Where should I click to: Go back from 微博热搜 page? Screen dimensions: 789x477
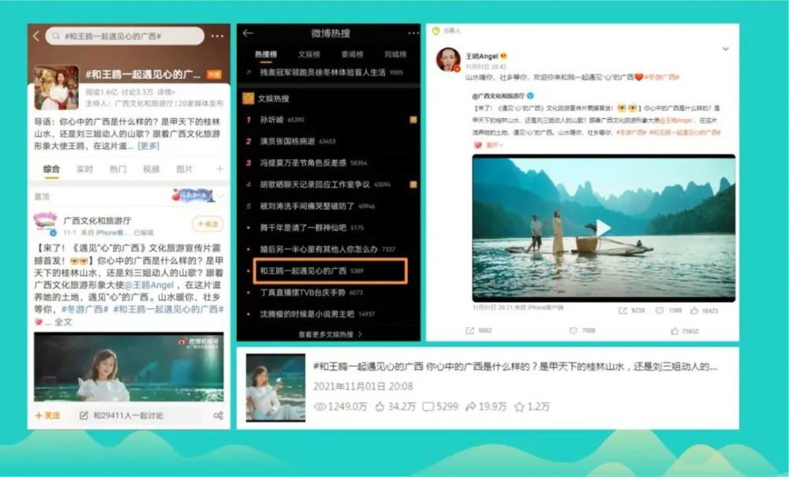coord(248,33)
